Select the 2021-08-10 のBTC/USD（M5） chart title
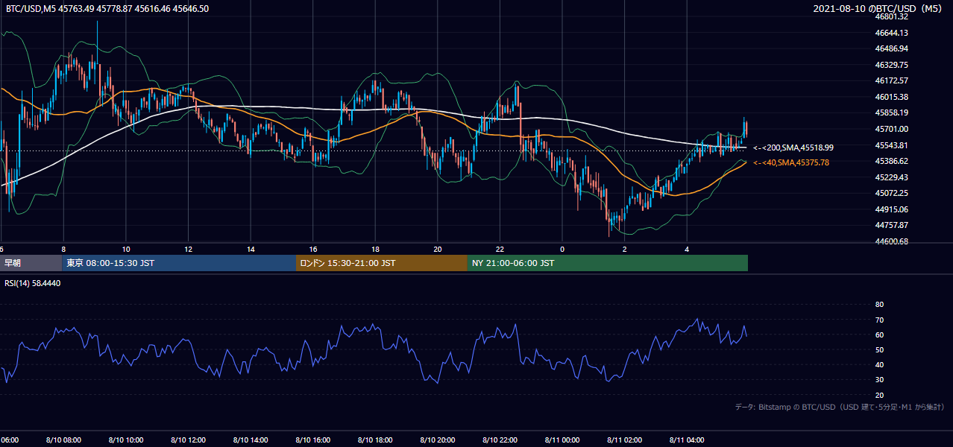The width and height of the screenshot is (953, 447). point(878,9)
